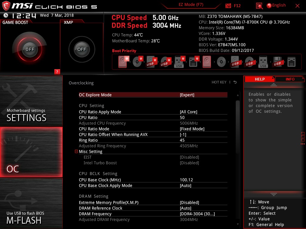The height and width of the screenshot is (229, 306).
Task: Open the M-FLASH BIOS flash section
Action: click(31, 203)
